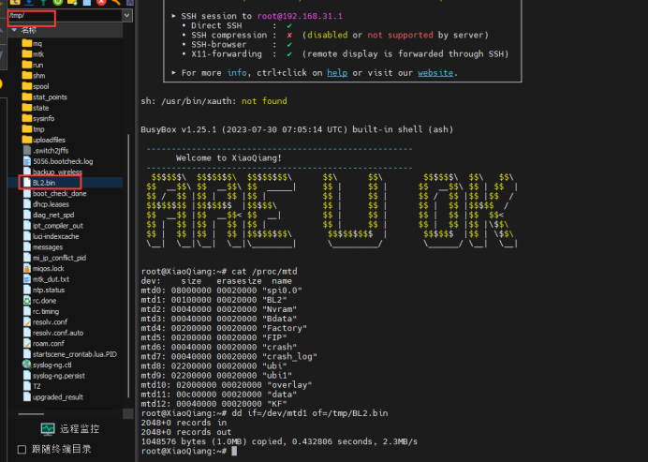The height and width of the screenshot is (462, 648).
Task: Click the lock icon beside miqos.lock
Action: pyautogui.click(x=25, y=268)
